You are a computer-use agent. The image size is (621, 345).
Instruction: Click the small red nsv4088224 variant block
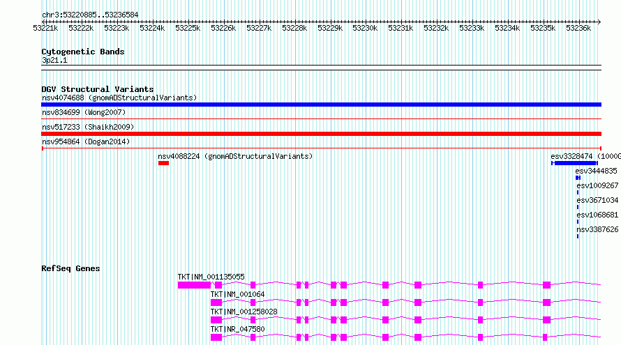163,163
